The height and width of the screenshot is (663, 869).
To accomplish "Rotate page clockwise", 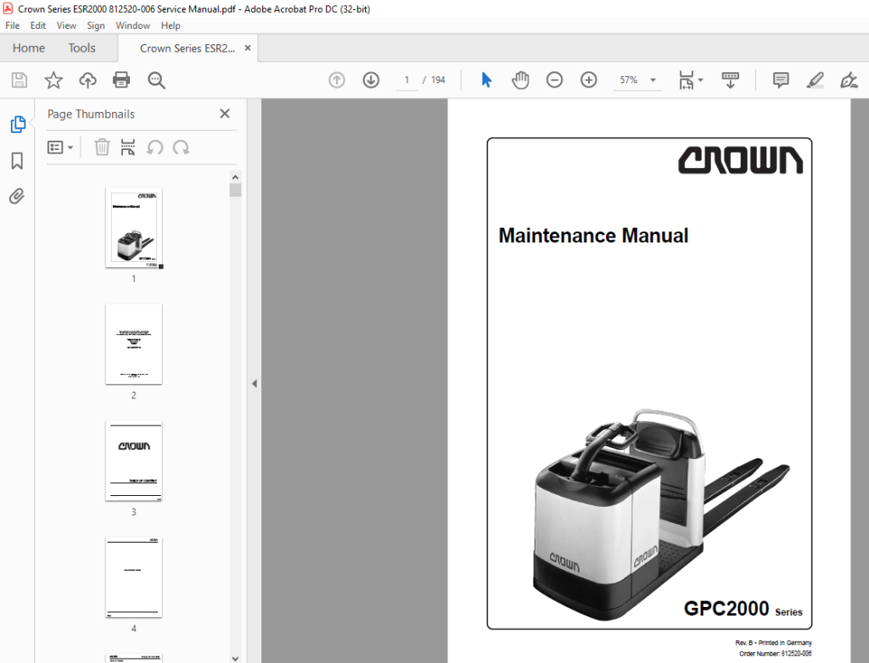I will (182, 148).
